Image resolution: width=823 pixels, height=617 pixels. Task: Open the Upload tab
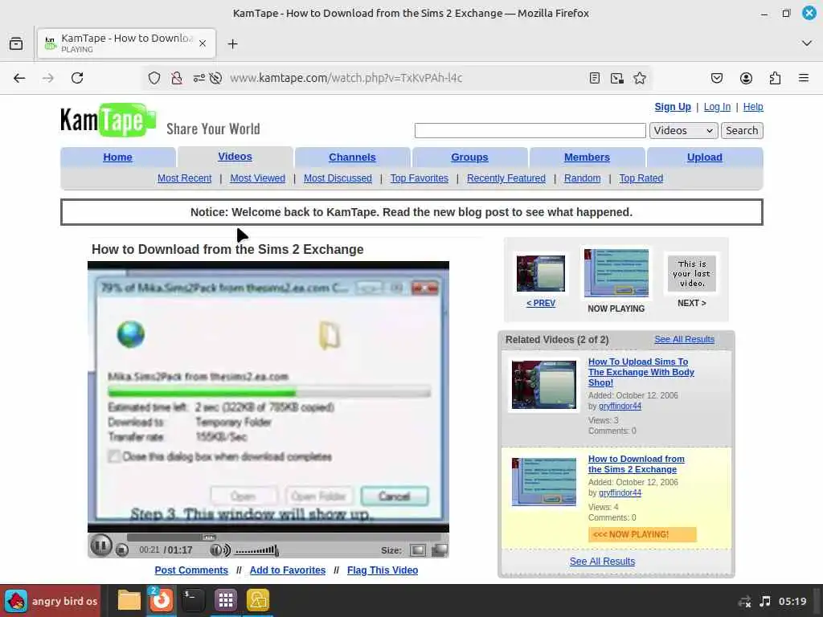point(704,157)
